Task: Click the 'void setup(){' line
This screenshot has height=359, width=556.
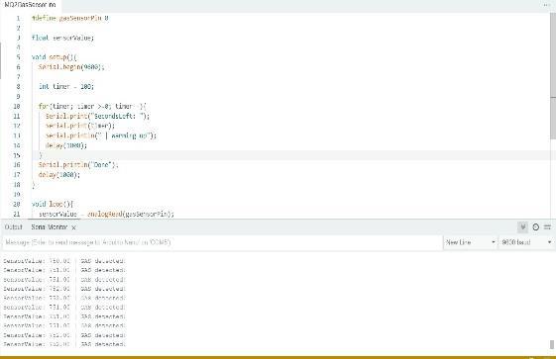Action: click(x=54, y=57)
